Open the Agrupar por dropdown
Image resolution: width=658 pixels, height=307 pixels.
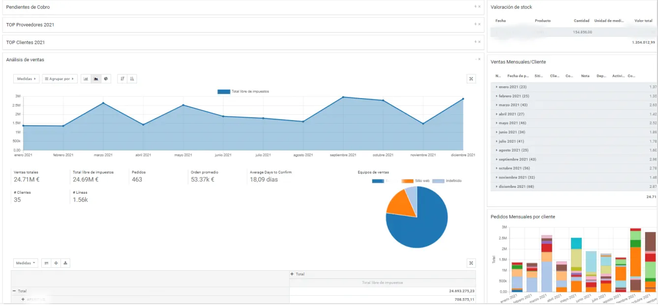(60, 78)
